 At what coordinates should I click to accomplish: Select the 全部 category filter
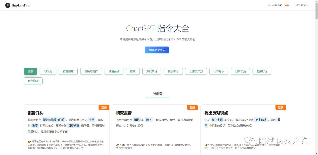tap(31, 71)
